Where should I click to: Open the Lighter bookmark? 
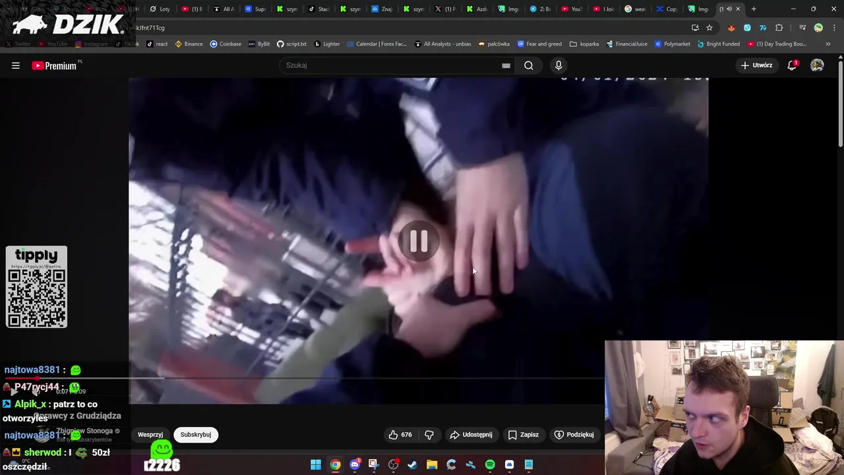[326, 44]
